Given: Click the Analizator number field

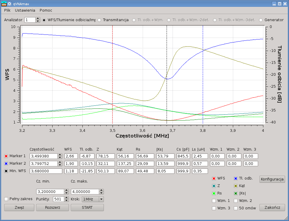Looking at the screenshot, I should point(30,20).
